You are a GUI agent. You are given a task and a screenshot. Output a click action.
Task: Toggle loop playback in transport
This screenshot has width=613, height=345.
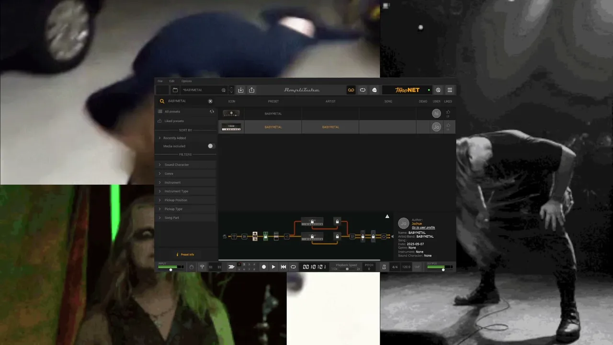pos(293,267)
